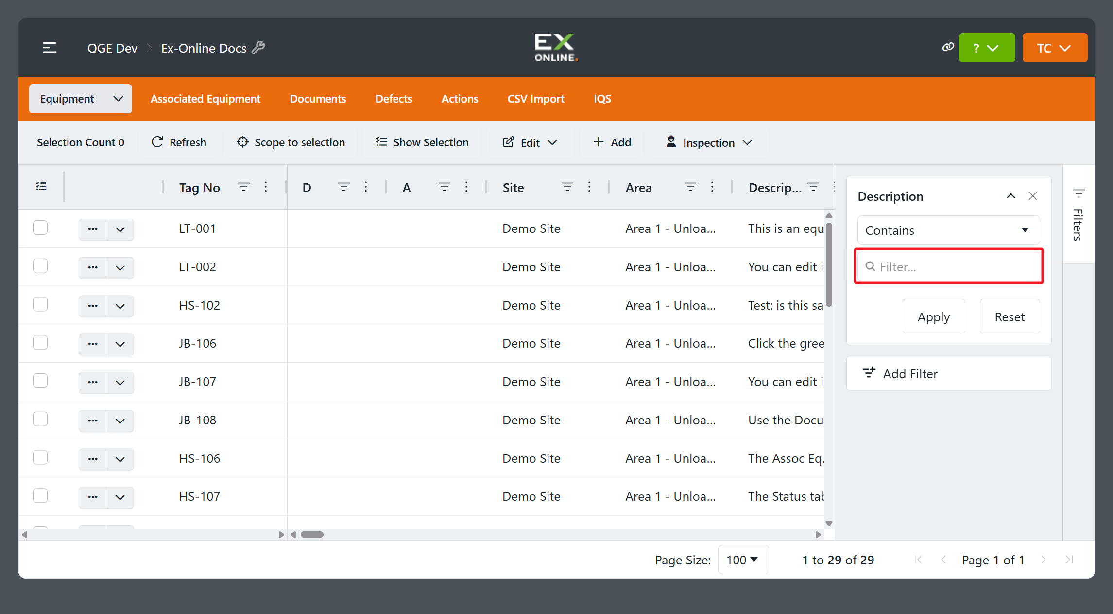The image size is (1113, 614).
Task: Click the select-all list icon in grid header
Action: point(41,187)
